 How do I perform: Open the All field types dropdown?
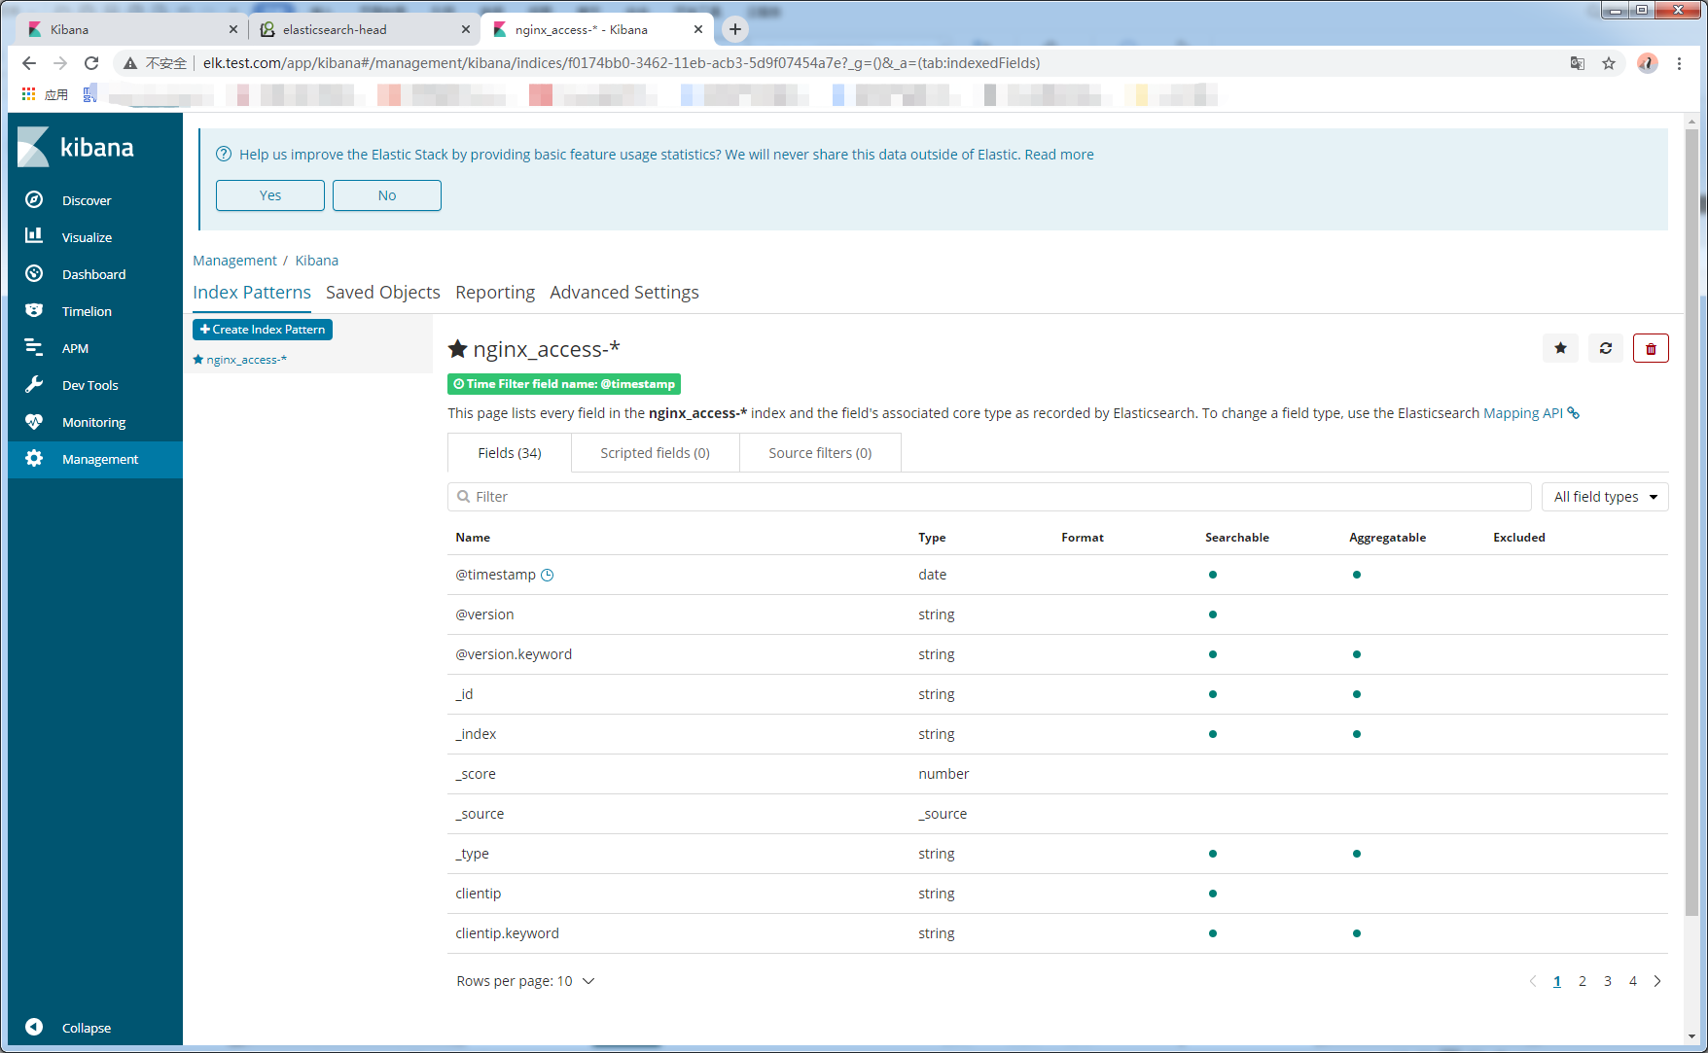coord(1605,497)
